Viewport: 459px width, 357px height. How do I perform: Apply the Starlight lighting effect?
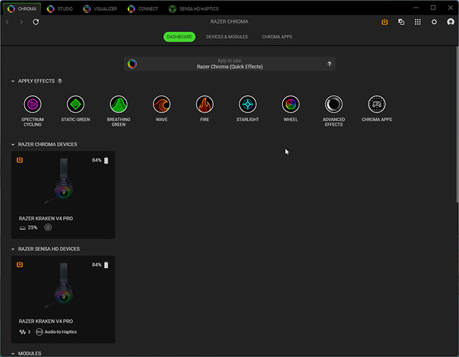pyautogui.click(x=247, y=105)
